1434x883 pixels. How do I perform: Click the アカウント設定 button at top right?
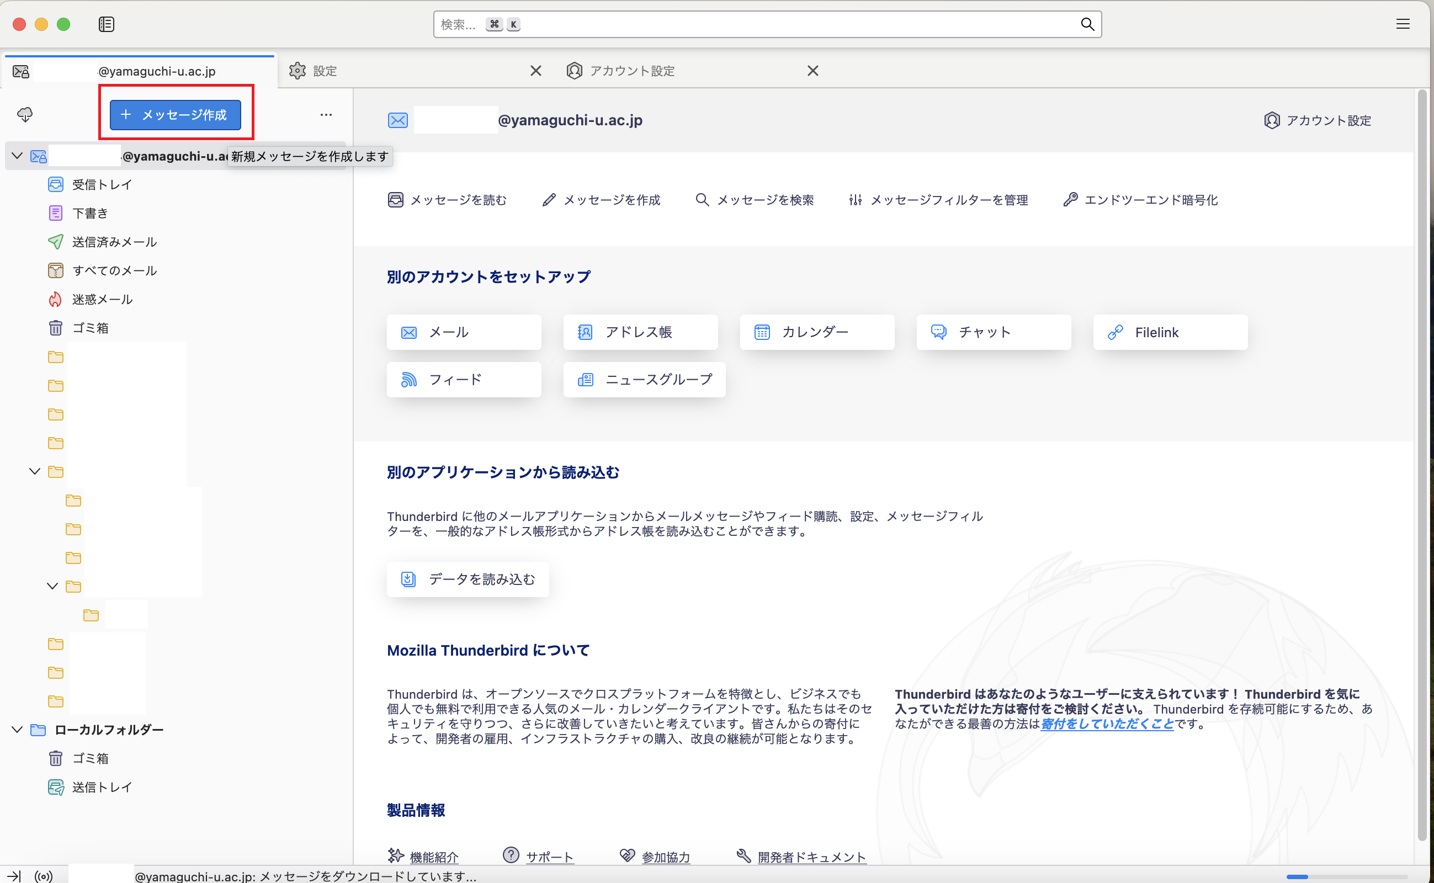1317,120
